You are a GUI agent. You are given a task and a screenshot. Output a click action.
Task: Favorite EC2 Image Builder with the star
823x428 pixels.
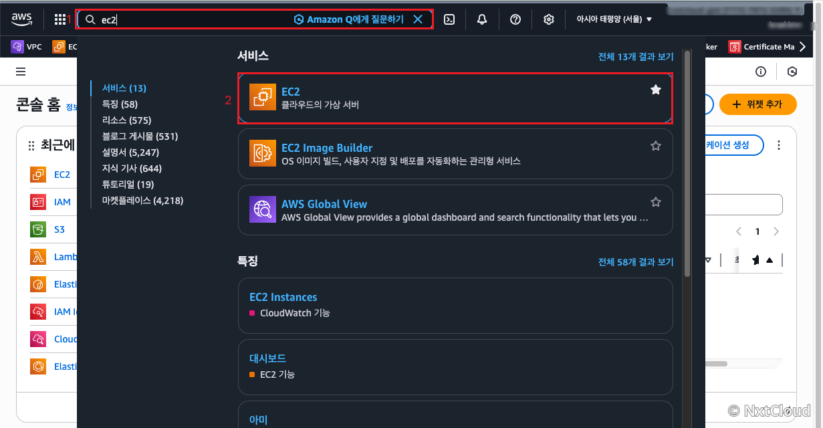(656, 146)
